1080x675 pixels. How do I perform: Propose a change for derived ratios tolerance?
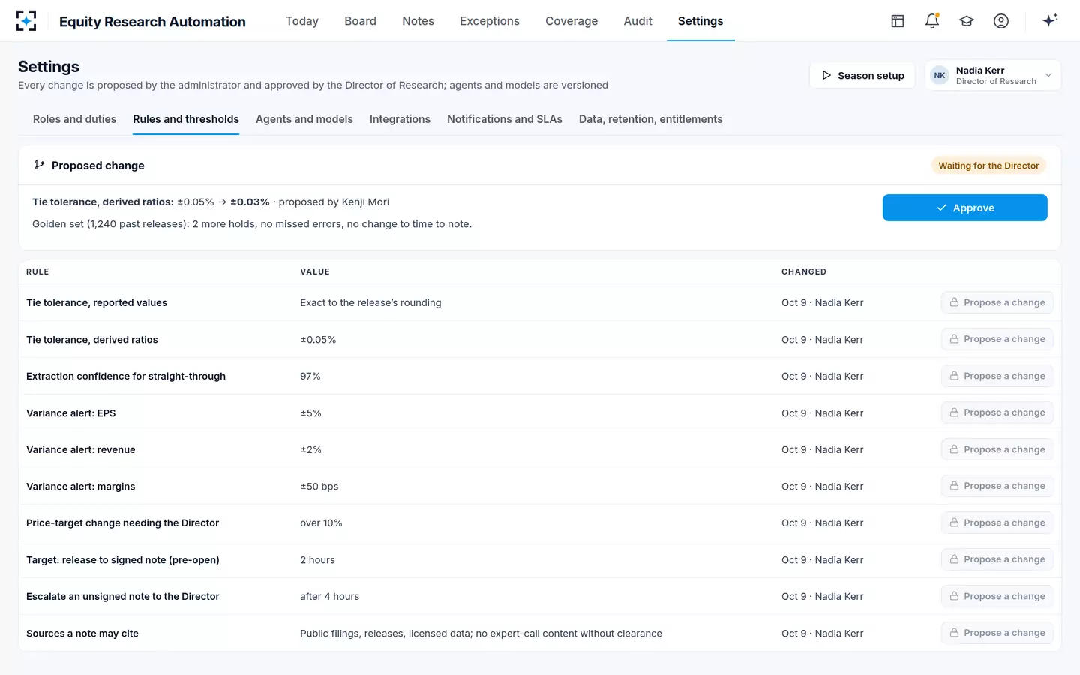[997, 339]
